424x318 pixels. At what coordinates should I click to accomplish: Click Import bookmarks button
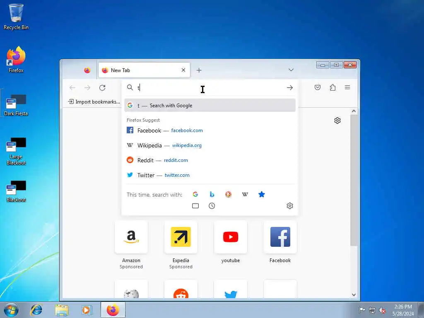click(94, 102)
